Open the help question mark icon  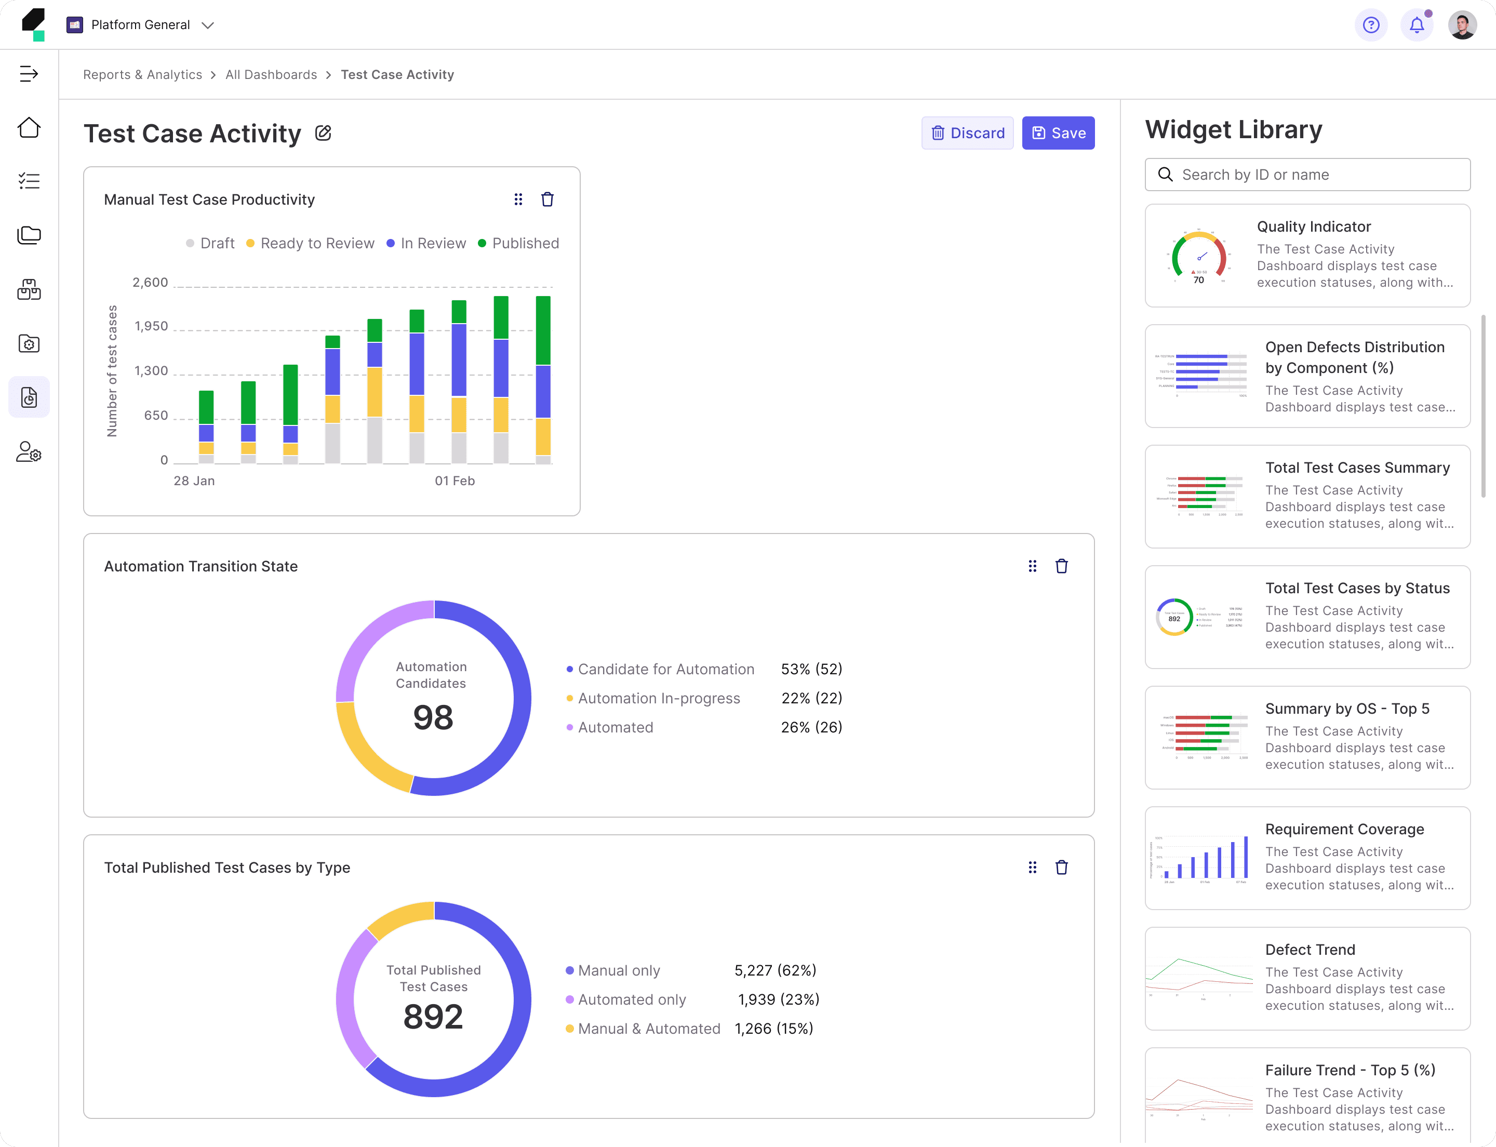1370,25
